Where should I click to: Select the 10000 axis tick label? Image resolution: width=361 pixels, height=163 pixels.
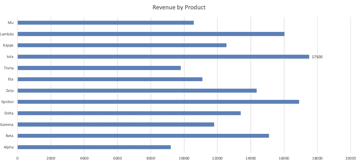click(x=184, y=158)
